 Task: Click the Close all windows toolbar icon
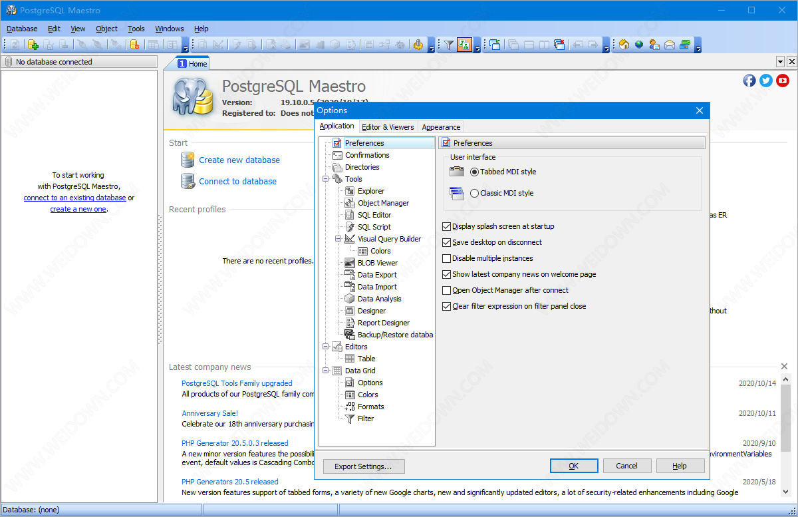click(x=560, y=45)
